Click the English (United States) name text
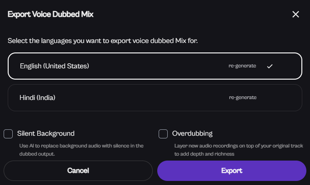Image resolution: width=310 pixels, height=185 pixels. (x=54, y=66)
